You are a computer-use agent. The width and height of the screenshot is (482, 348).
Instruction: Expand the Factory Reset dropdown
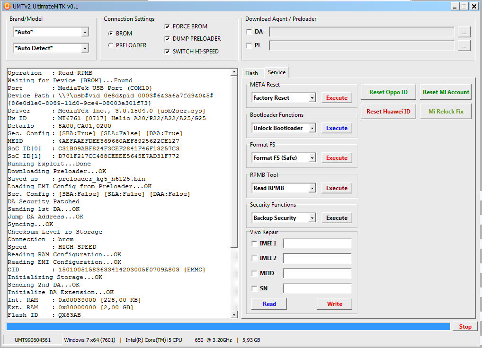pos(312,98)
